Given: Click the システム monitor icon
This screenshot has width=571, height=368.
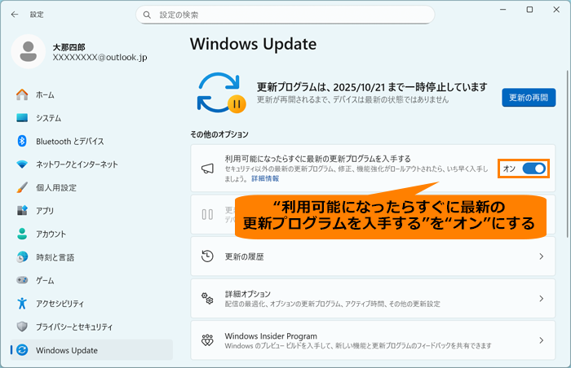Looking at the screenshot, I should 22,118.
